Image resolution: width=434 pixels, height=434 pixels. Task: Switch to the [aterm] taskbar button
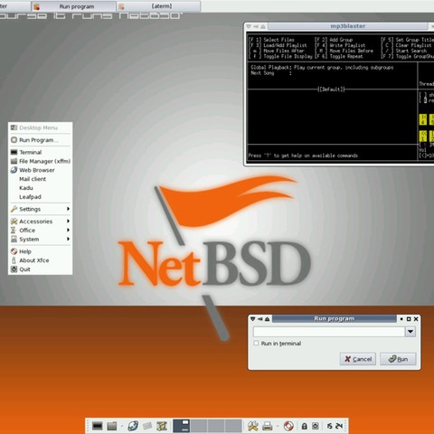[x=159, y=6]
